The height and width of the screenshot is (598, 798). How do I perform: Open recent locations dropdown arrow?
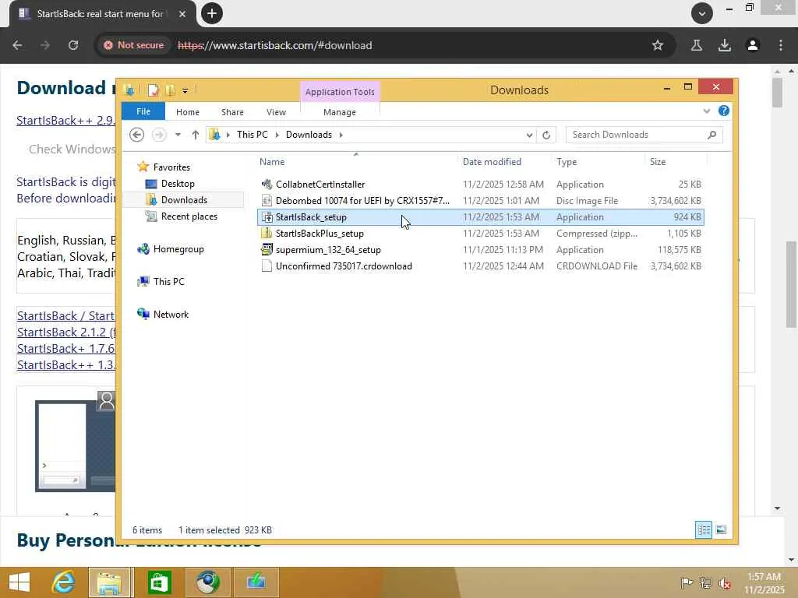pos(178,135)
